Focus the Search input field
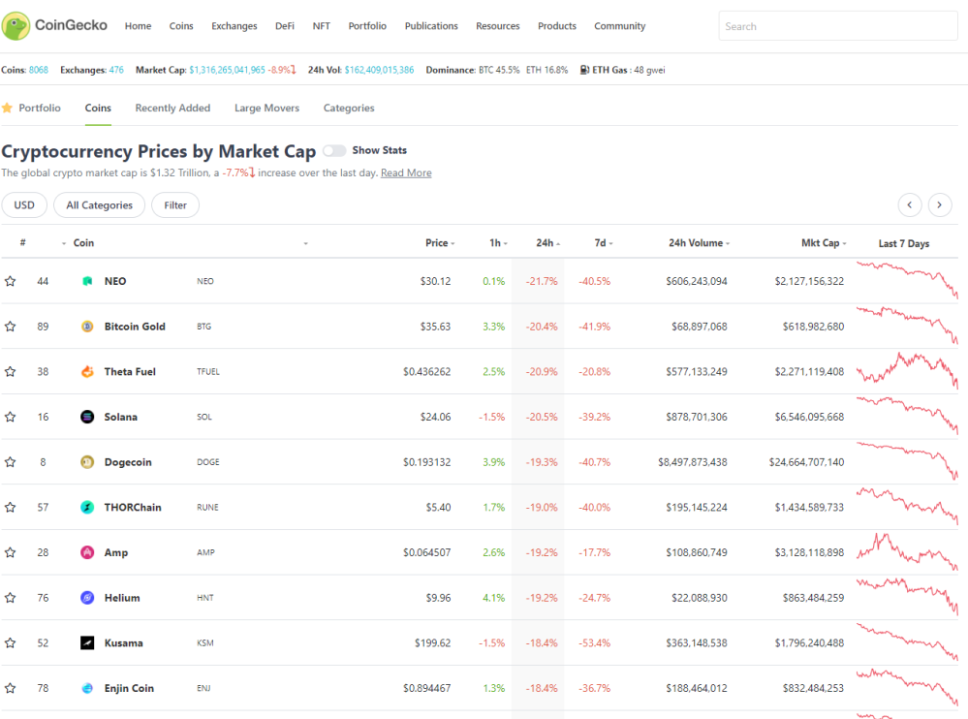Viewport: 968px width, 719px height. [x=838, y=26]
